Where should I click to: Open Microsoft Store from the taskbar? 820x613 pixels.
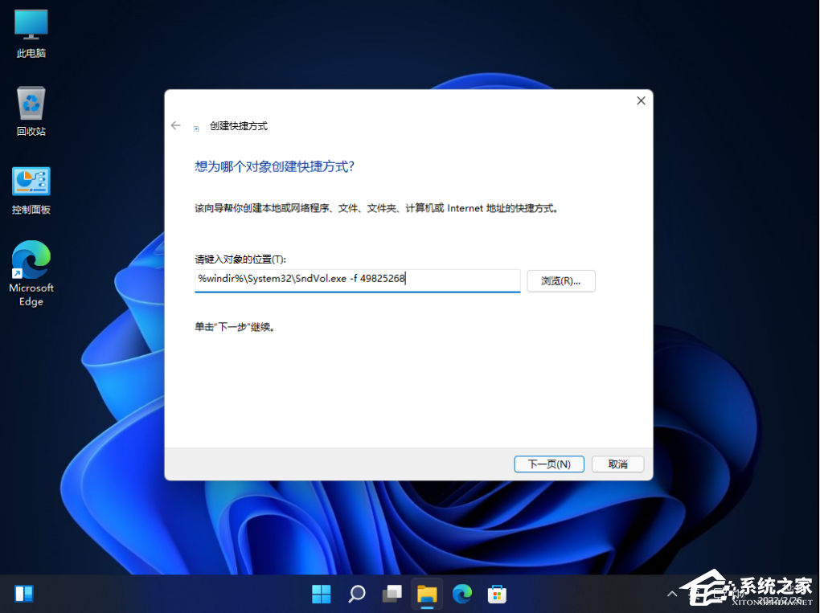click(497, 594)
